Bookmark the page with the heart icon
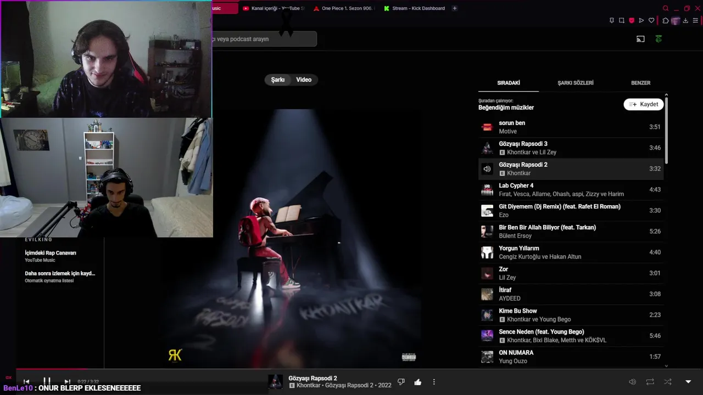 pyautogui.click(x=651, y=21)
